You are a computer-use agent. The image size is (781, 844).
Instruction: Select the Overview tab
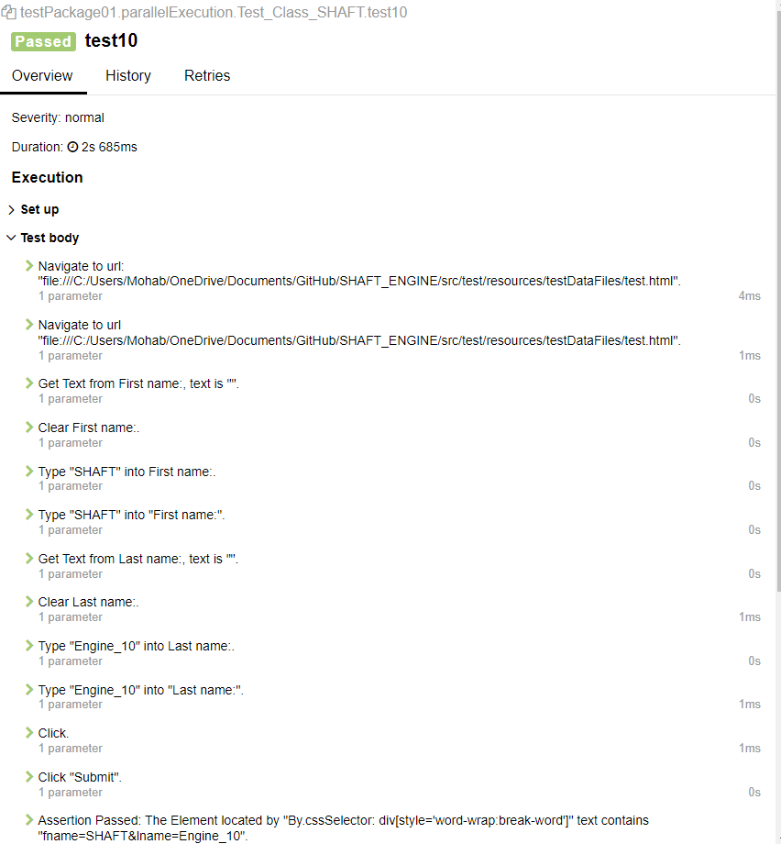pos(42,75)
